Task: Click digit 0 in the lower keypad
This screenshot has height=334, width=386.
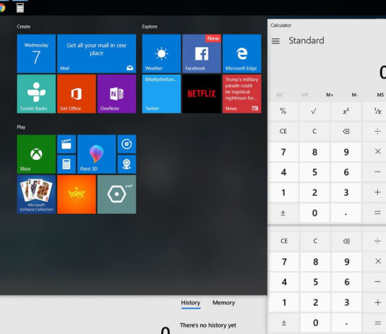Action: 315,322
